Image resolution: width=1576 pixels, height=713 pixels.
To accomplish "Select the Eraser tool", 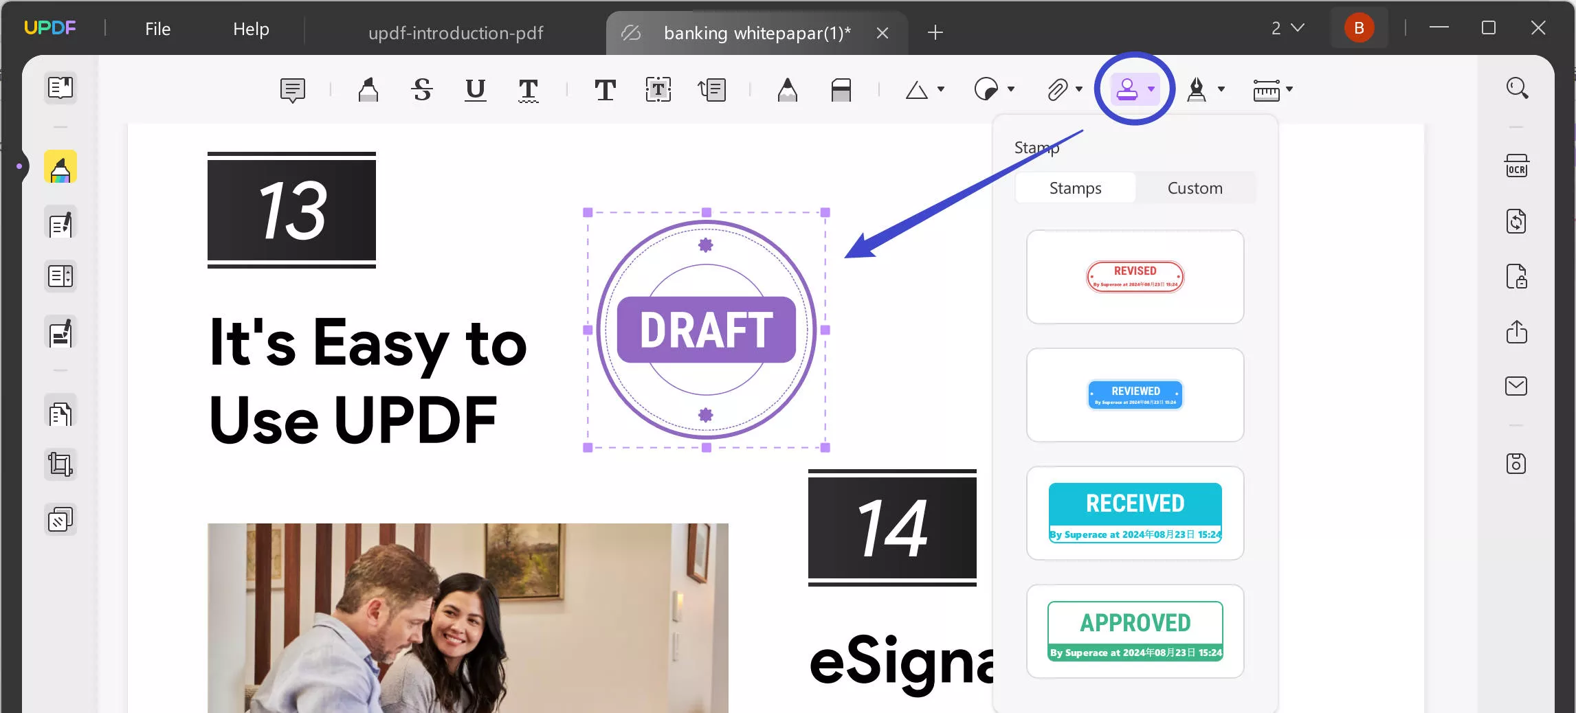I will (841, 90).
